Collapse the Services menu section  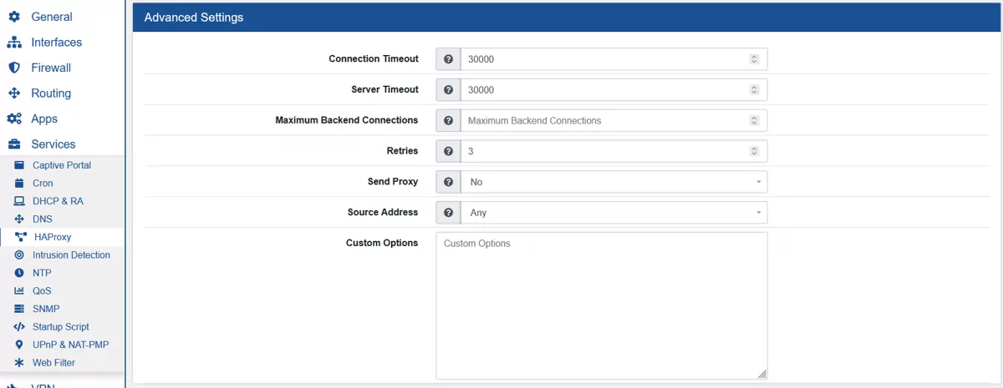pos(53,144)
